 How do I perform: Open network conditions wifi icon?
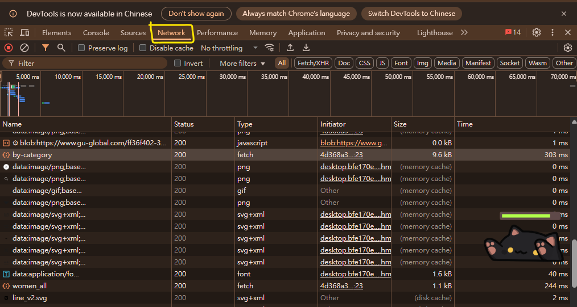(269, 48)
